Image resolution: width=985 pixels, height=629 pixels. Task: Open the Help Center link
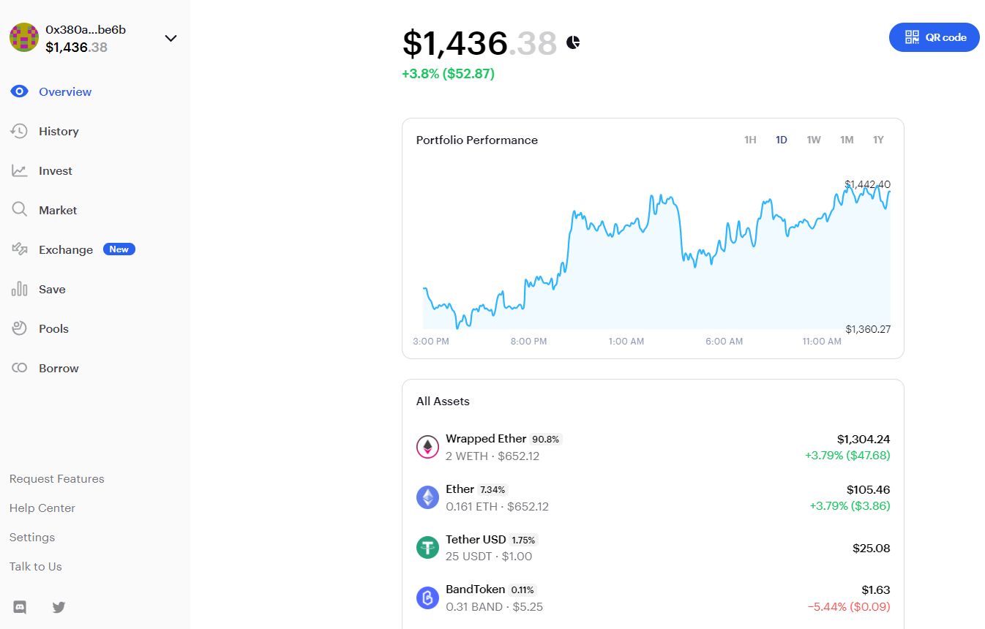click(x=42, y=508)
